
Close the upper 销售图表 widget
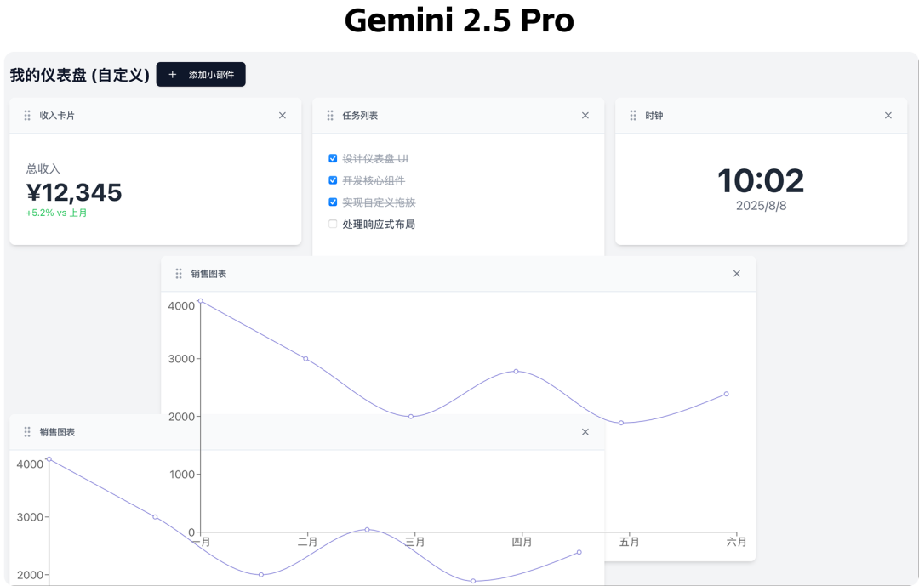point(737,274)
